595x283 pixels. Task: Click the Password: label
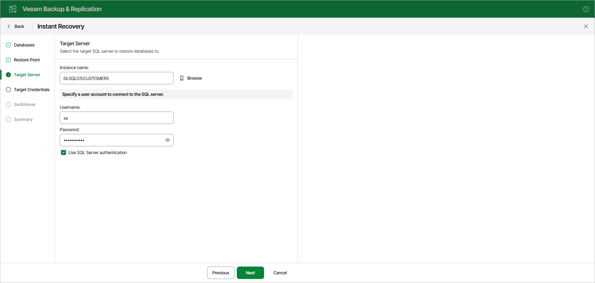[x=70, y=130]
